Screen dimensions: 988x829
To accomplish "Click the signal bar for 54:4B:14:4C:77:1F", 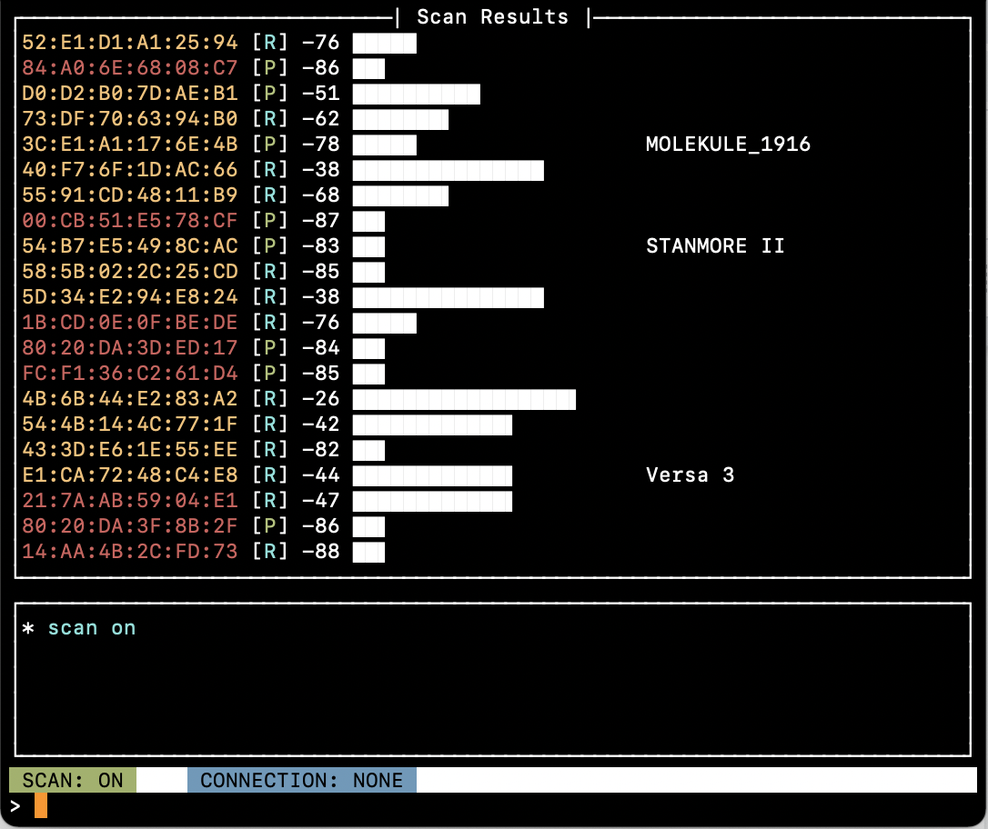I will pyautogui.click(x=432, y=424).
